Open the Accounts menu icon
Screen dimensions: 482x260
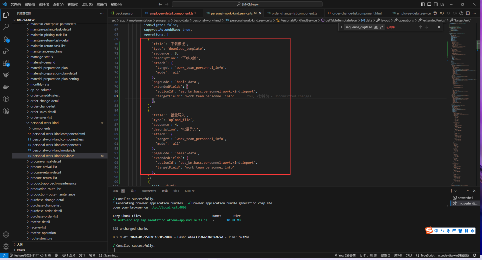(6, 234)
